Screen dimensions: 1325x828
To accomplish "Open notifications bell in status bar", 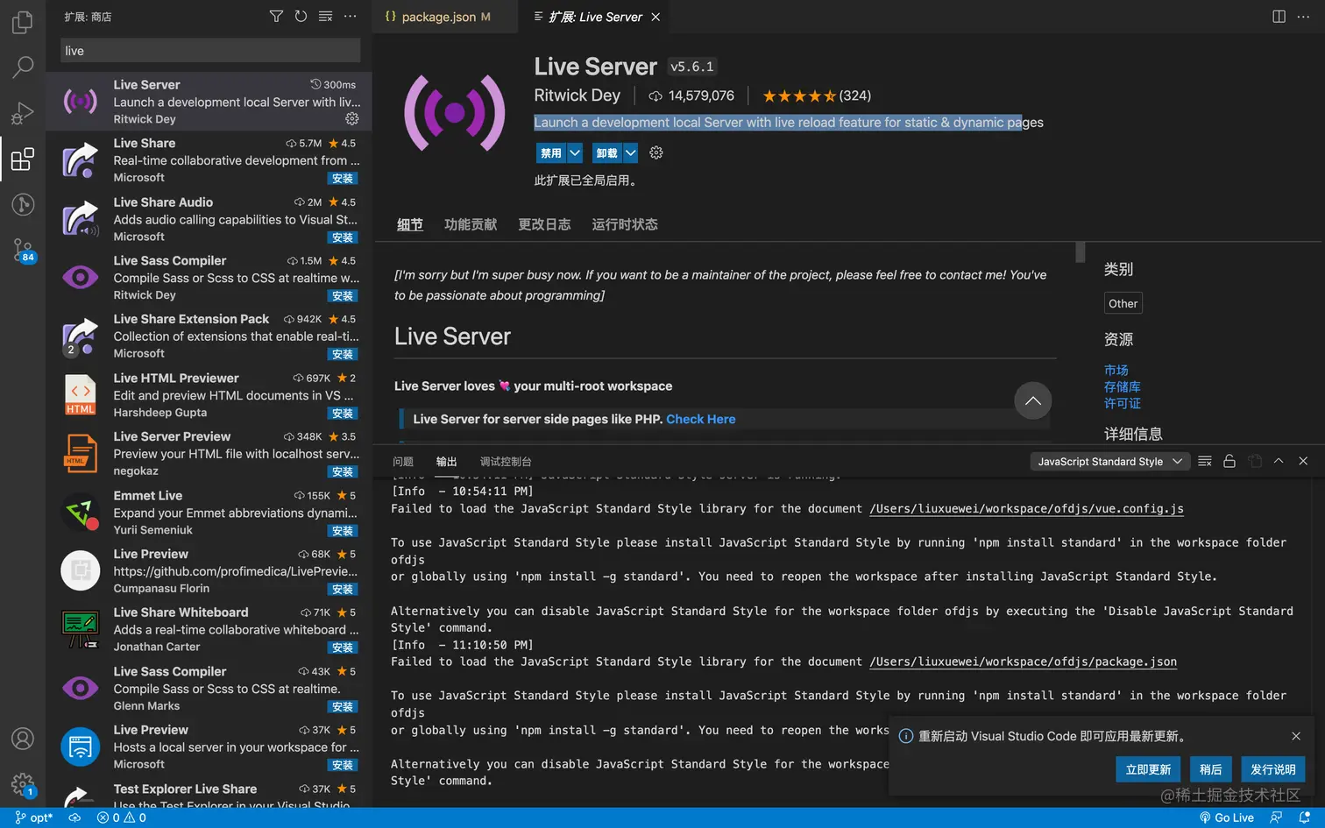I will pyautogui.click(x=1304, y=817).
